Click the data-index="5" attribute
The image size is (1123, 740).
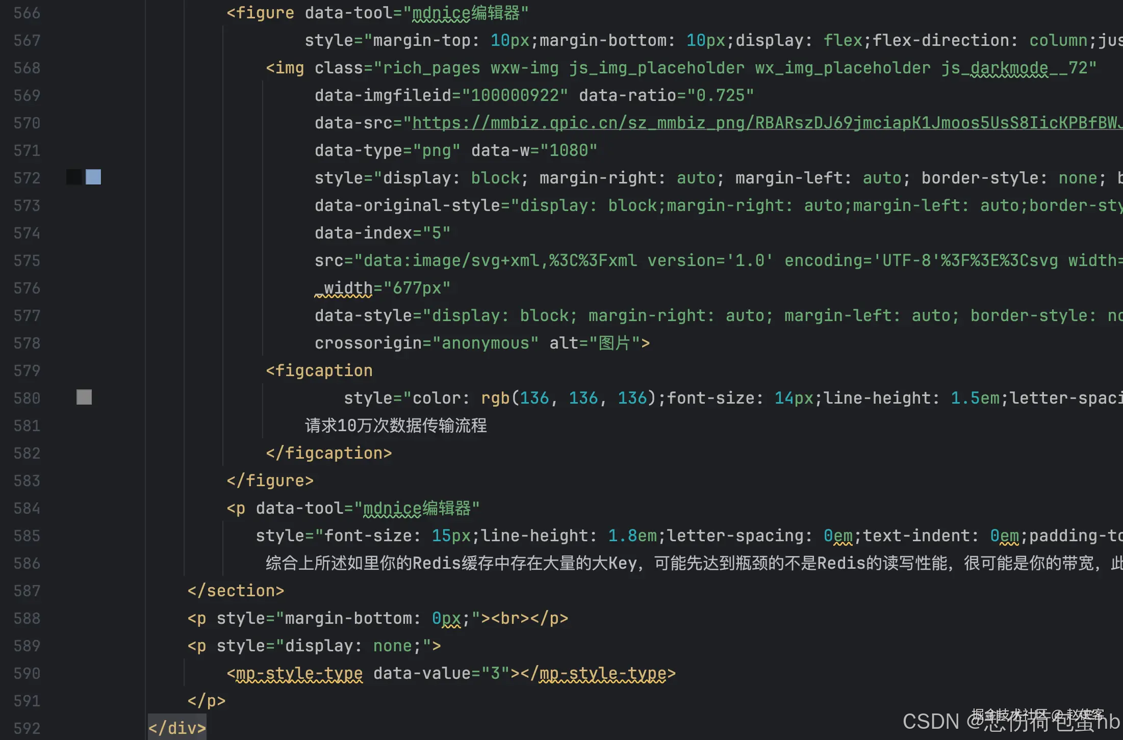point(381,232)
